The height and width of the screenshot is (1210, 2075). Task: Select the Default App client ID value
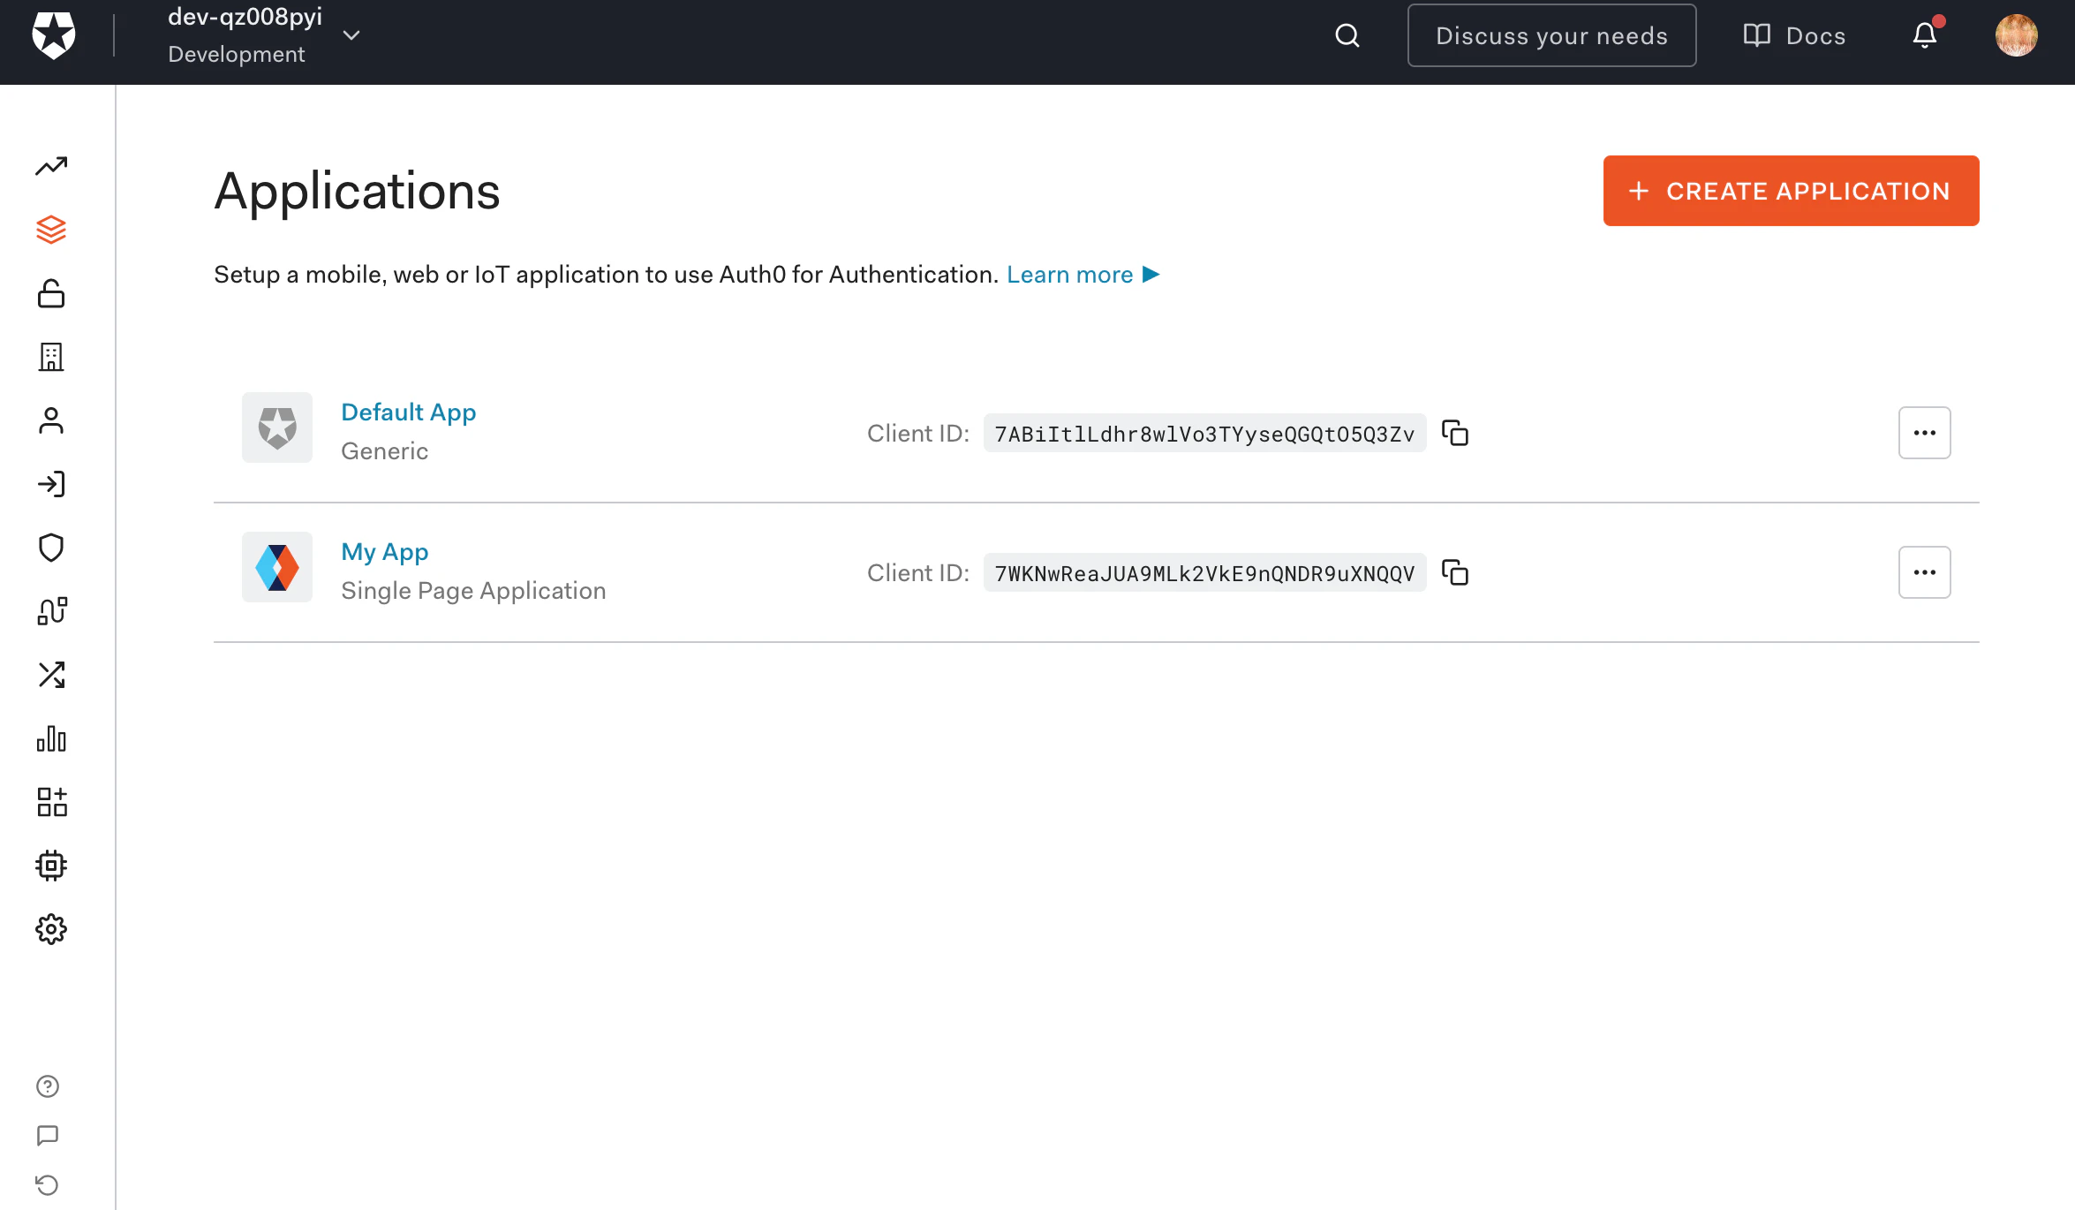click(1204, 434)
